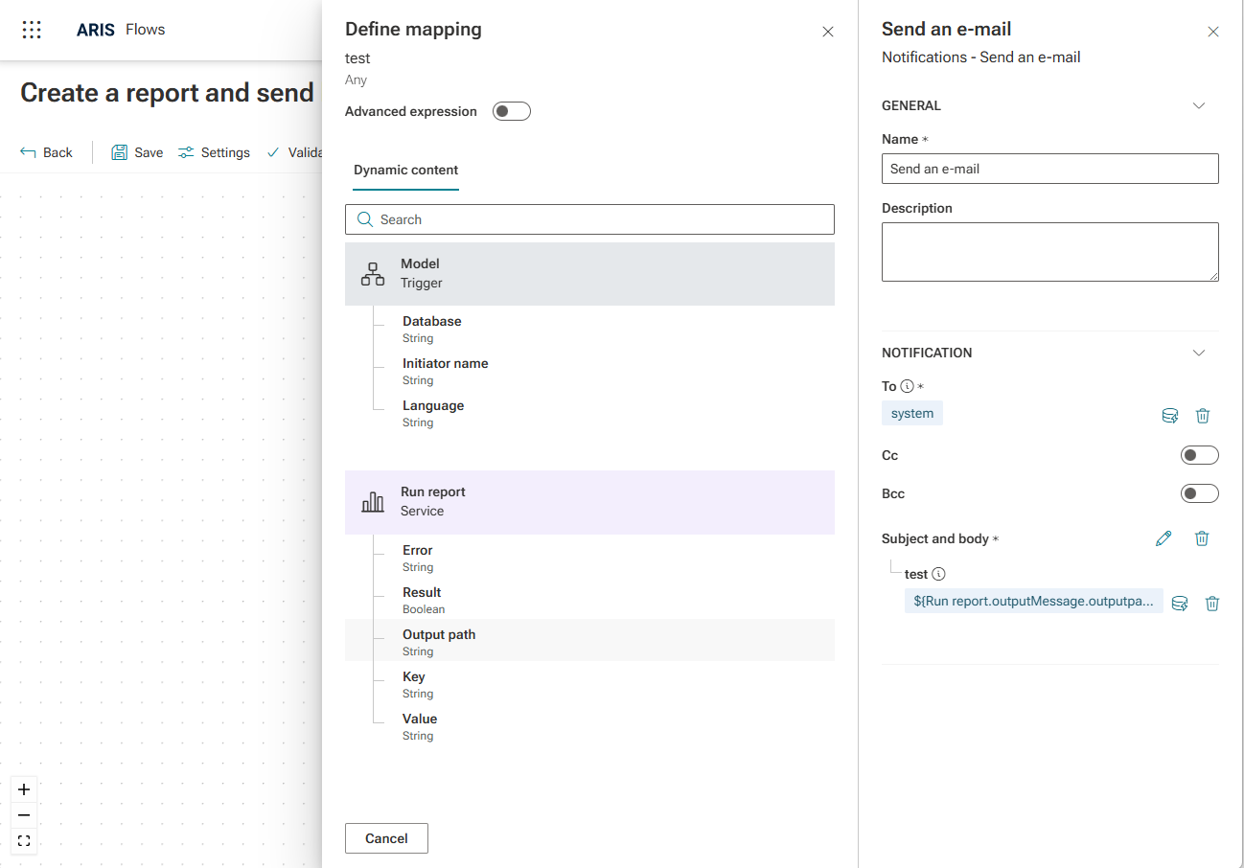The image size is (1244, 868).
Task: Go Back from the flow editor
Action: click(46, 152)
